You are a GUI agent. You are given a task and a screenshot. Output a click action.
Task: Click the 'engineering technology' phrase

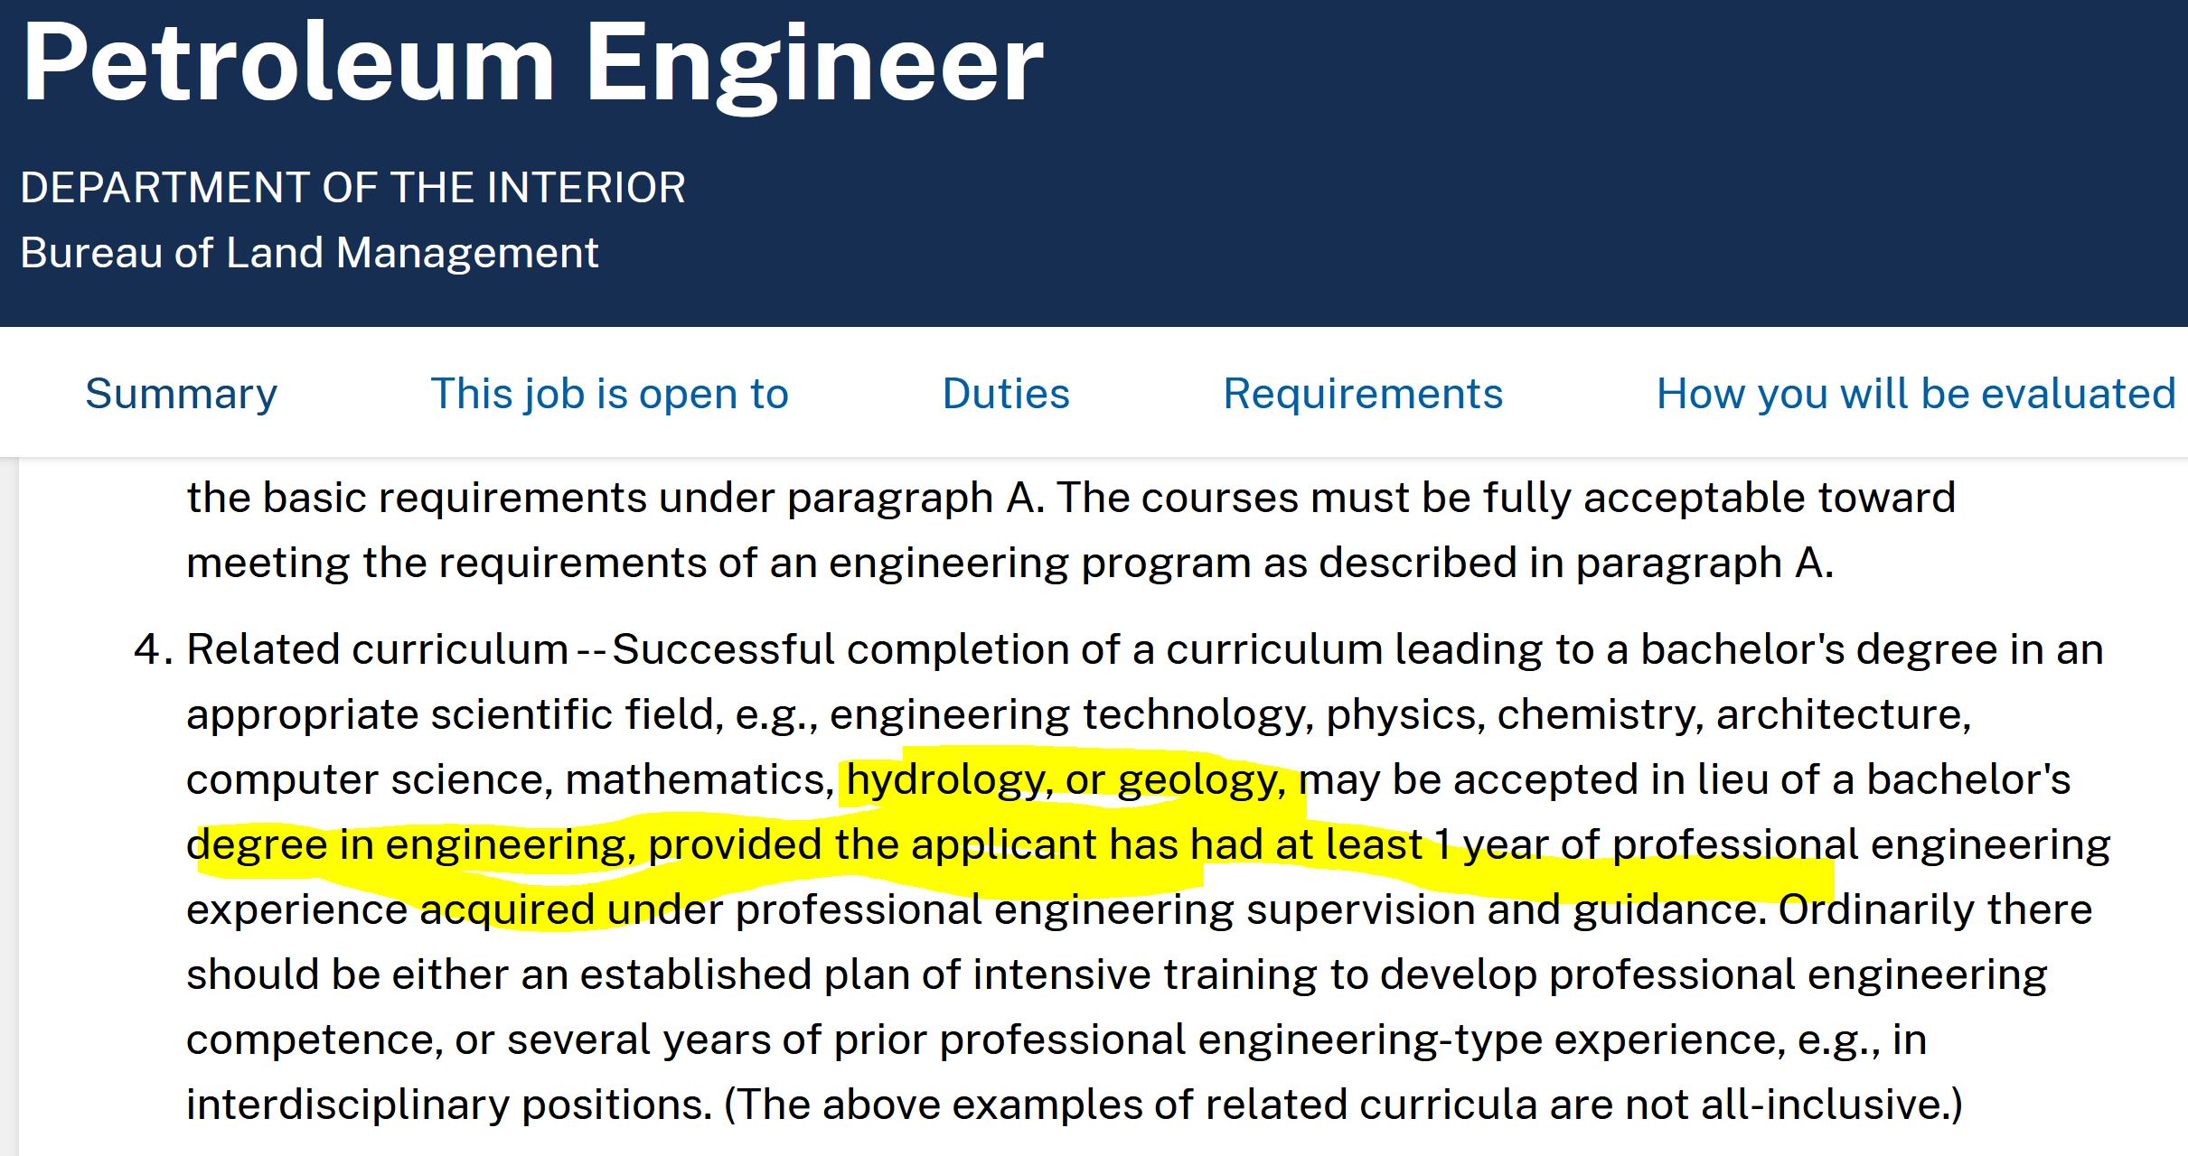[x=1071, y=714]
